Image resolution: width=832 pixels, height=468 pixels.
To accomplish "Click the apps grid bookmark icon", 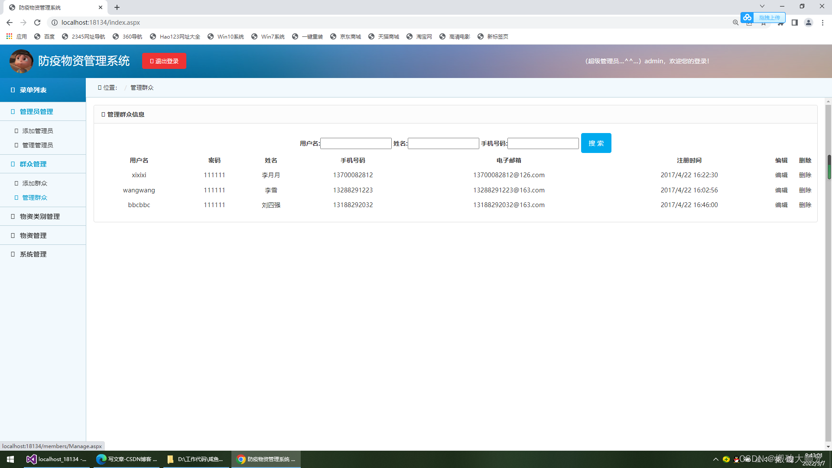I will [9, 36].
